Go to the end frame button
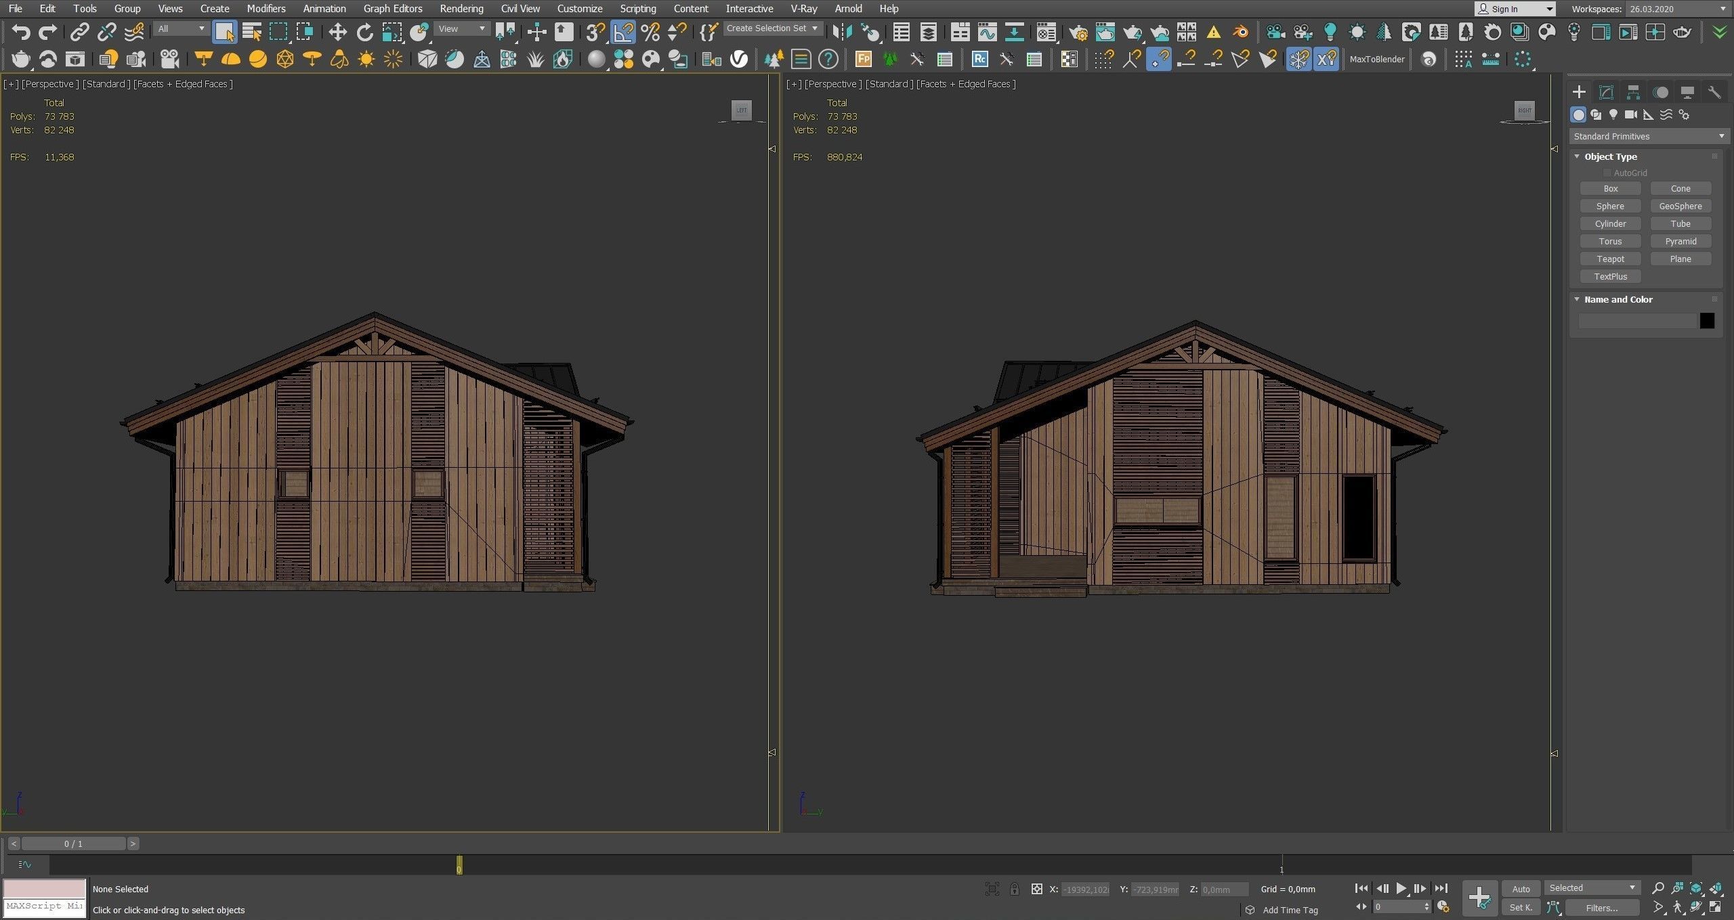The image size is (1734, 920). 1441,888
